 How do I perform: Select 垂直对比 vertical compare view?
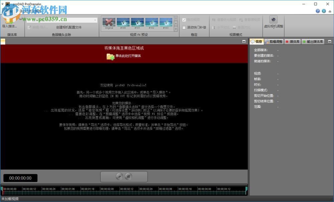click(241, 27)
